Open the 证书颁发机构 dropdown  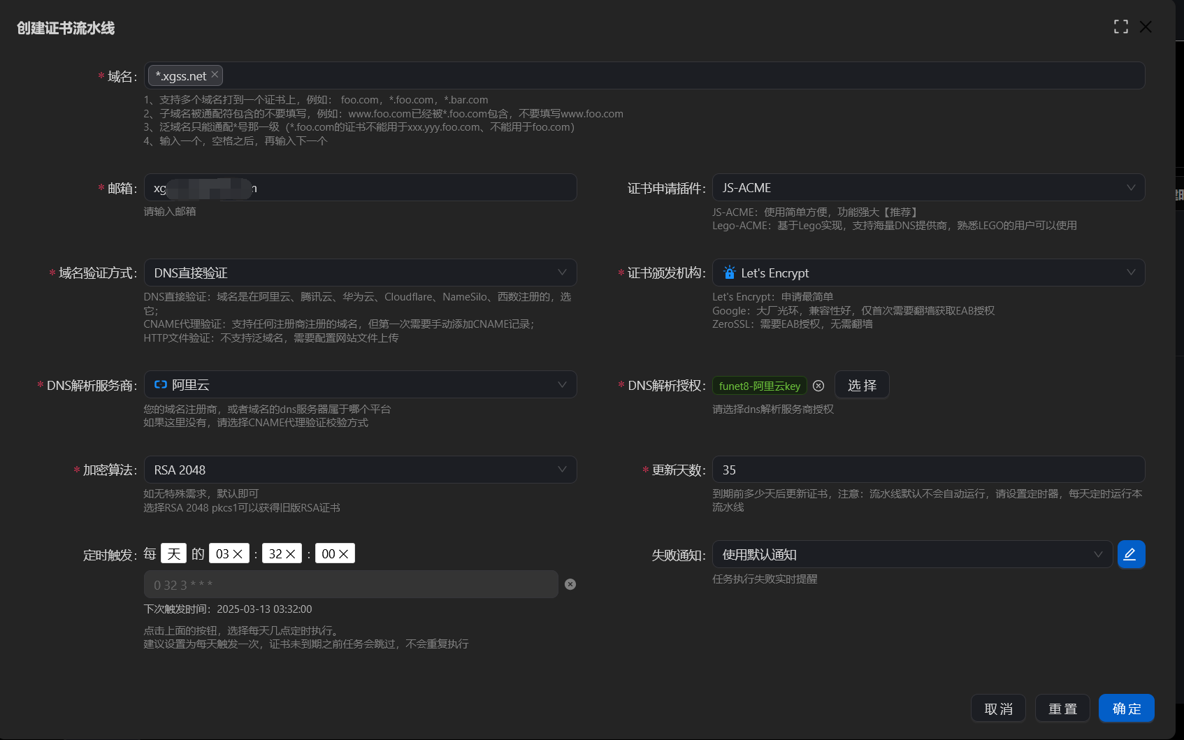point(928,273)
